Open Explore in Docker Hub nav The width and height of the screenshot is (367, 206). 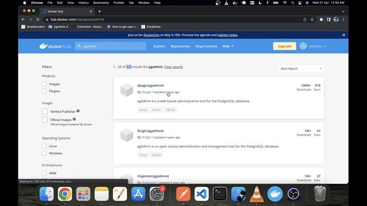pos(159,46)
